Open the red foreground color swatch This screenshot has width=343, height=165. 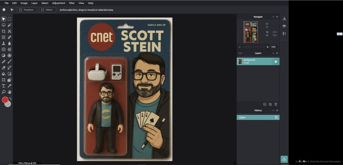5,100
